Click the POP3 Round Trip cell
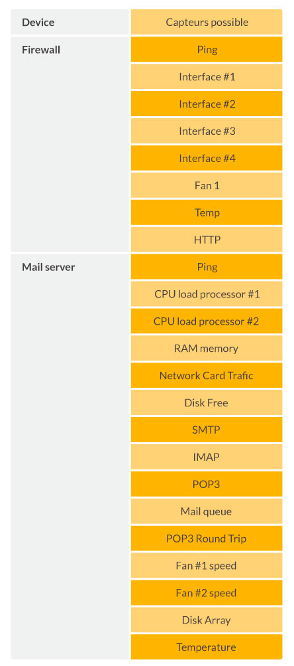The height and width of the screenshot is (666, 294). 207,539
